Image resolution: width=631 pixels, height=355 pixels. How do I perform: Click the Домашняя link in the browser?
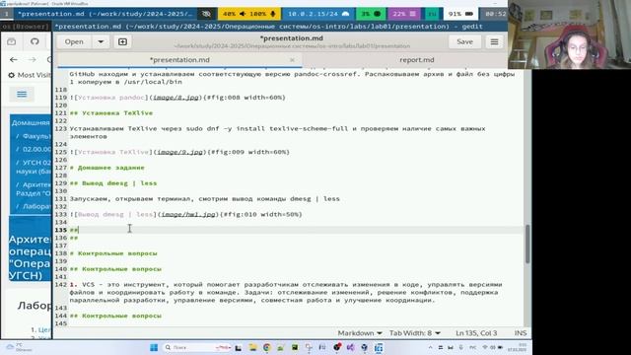pyautogui.click(x=31, y=122)
